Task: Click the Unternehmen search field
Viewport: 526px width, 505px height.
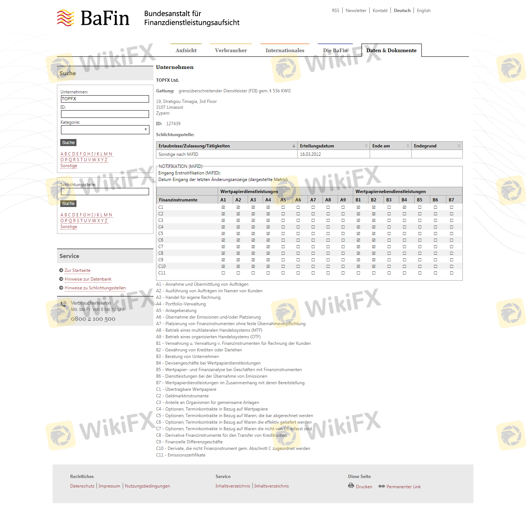Action: 105,99
